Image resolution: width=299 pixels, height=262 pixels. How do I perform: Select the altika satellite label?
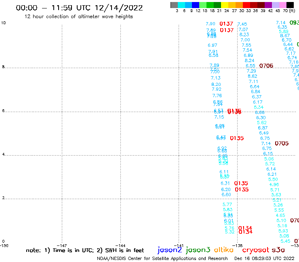(223, 250)
